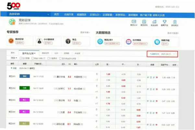Click the 欧 European odds icon in row 周五003
The image size is (195, 130).
[x=154, y=101]
